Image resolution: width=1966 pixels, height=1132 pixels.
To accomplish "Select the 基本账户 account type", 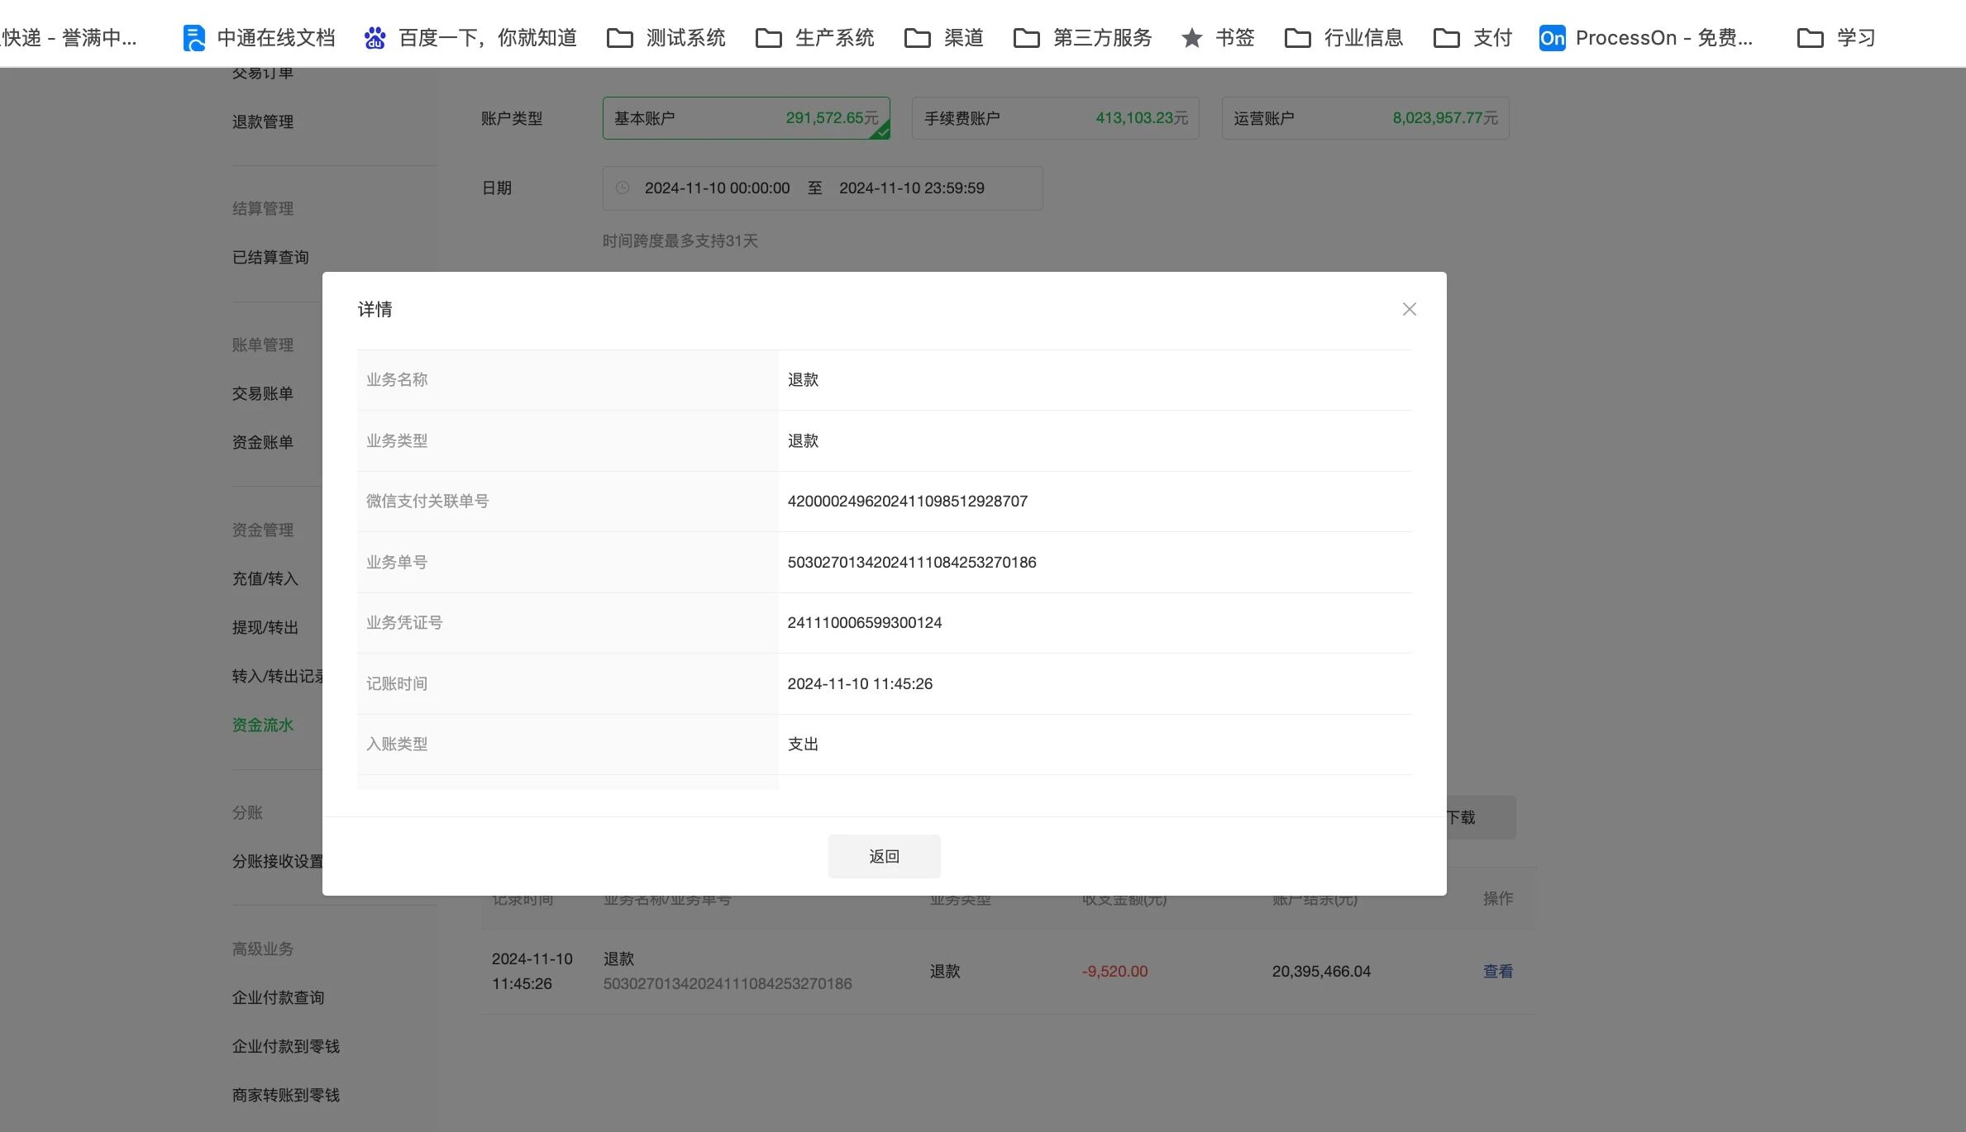I will point(746,118).
